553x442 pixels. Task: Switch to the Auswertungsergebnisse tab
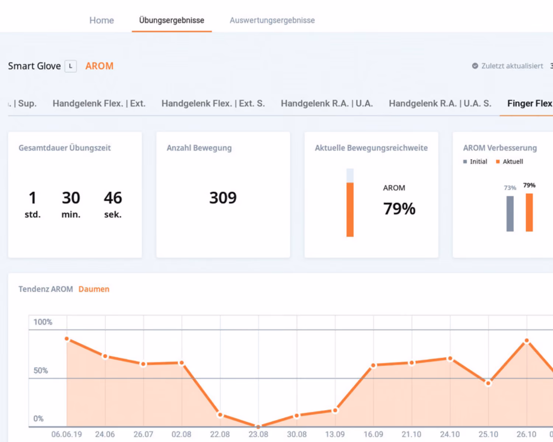272,20
